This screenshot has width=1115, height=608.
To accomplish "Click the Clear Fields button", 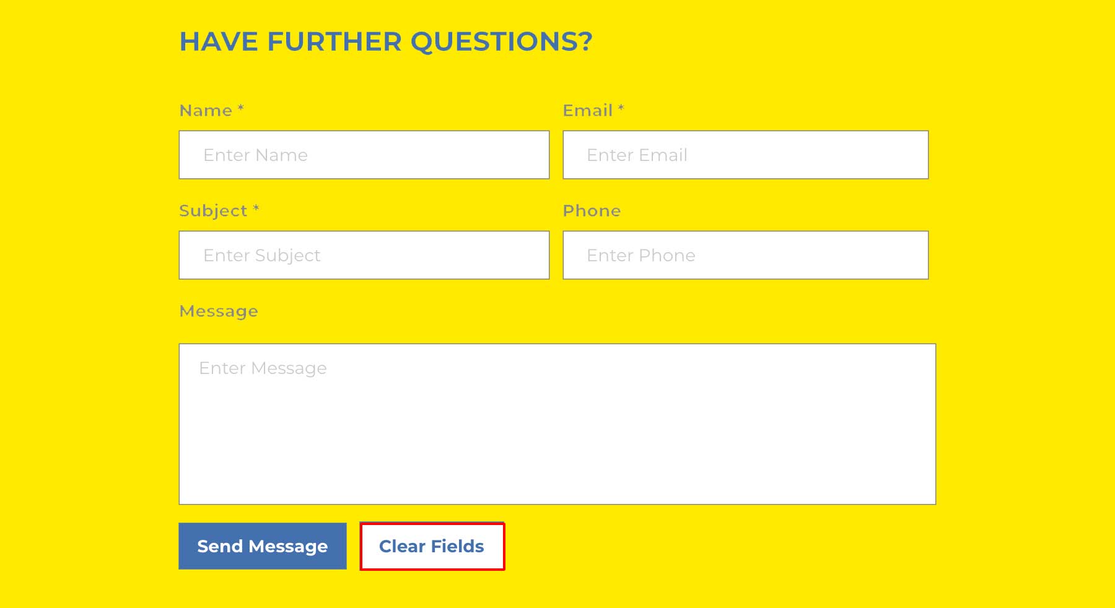I will point(432,546).
